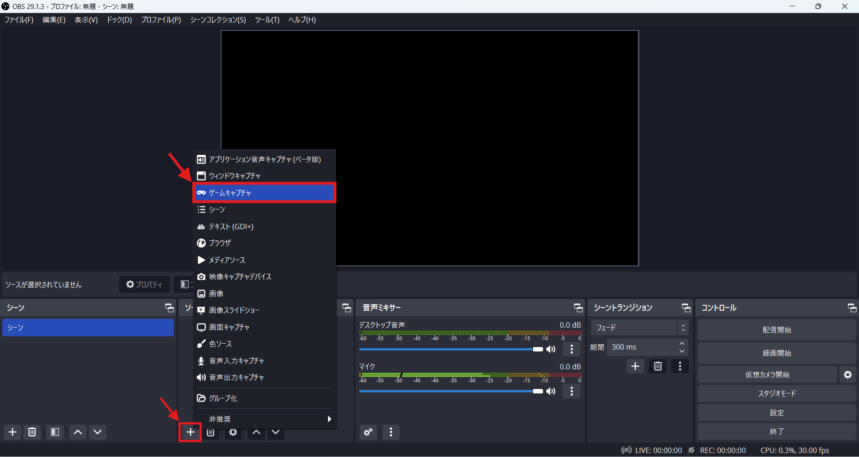The height and width of the screenshot is (457, 859).
Task: Choose 映像キャプチャデバイス source
Action: 264,277
